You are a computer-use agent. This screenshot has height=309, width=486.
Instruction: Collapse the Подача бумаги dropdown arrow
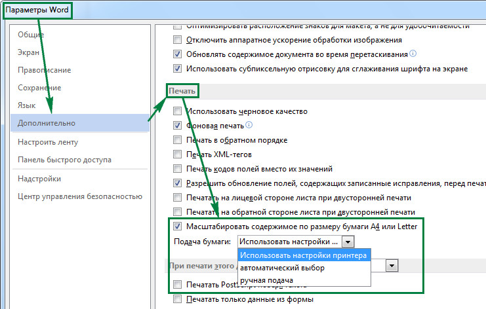click(348, 242)
